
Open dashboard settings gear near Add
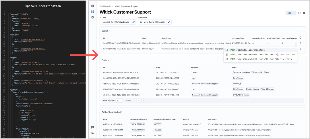[304, 13]
